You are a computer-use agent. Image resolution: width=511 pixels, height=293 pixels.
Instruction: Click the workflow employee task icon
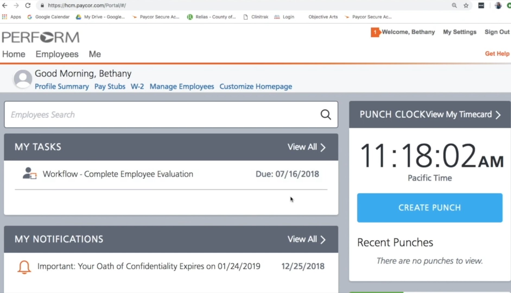click(29, 173)
